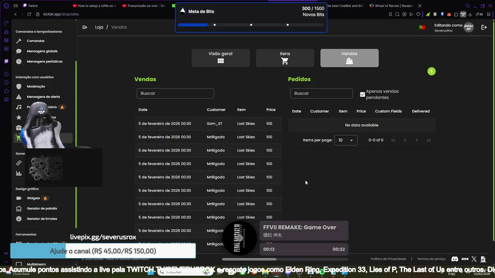Open Mensagens periódicas via clock icon
Viewport: 495px width, 278px height.
tap(19, 61)
